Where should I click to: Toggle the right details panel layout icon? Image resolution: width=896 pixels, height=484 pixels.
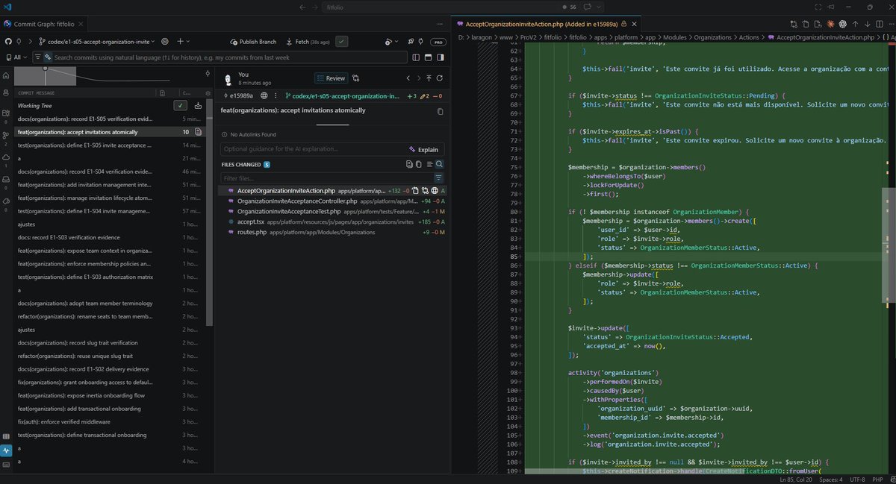coord(441,57)
